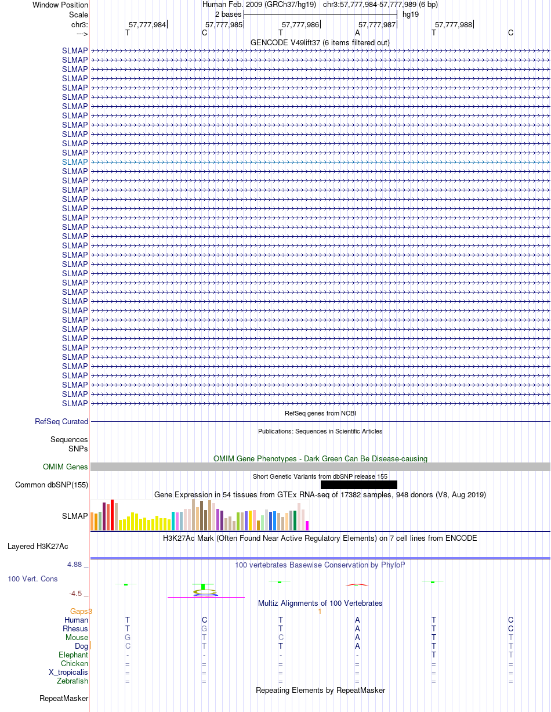Click the highlighted light-blue SLMAP transcript label
Image resolution: width=551 pixels, height=712 pixels.
tap(75, 162)
